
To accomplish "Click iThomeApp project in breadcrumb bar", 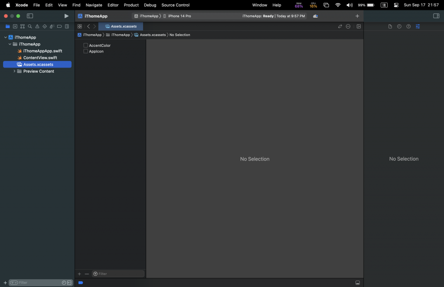I will tap(89, 35).
